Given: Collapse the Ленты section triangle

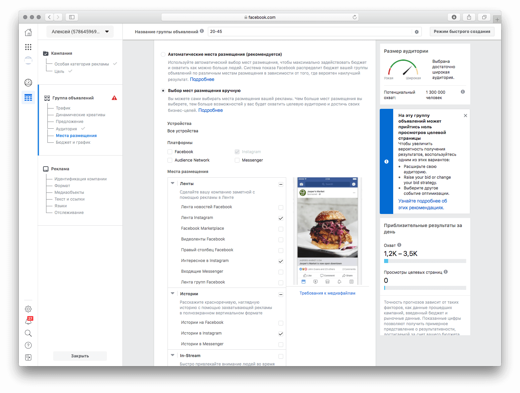Looking at the screenshot, I should 173,183.
